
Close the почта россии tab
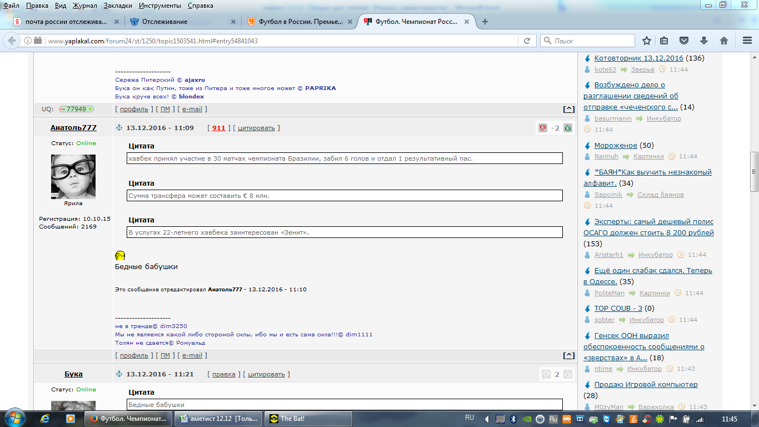[x=117, y=22]
